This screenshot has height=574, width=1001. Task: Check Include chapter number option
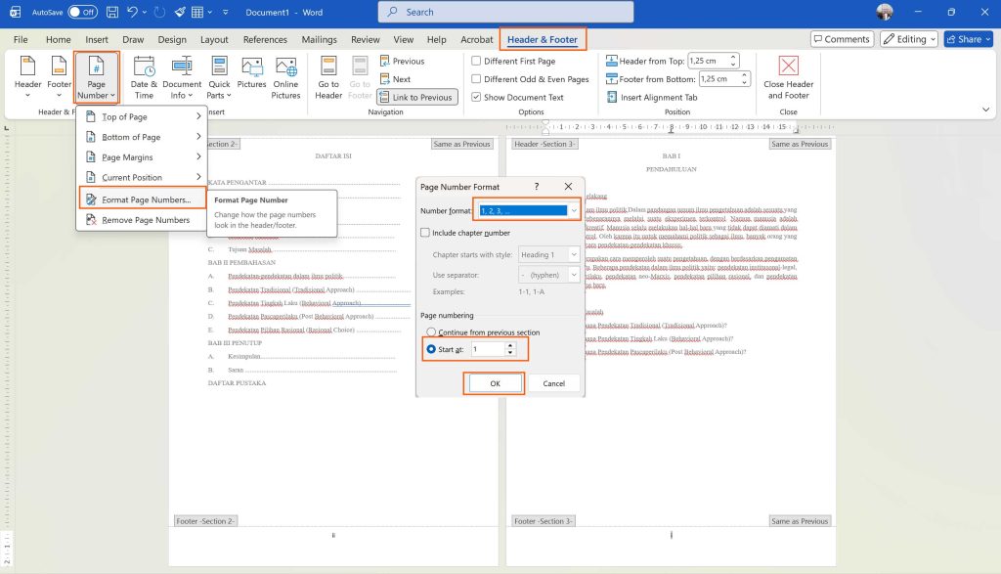425,233
